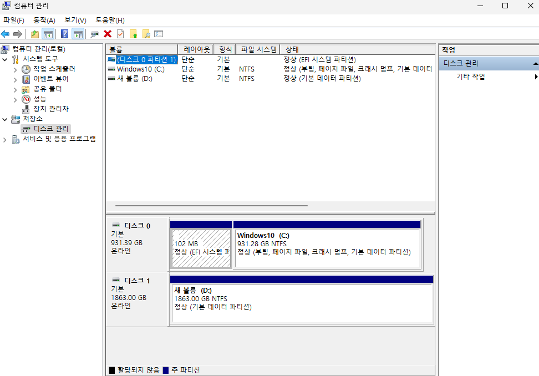Image resolution: width=539 pixels, height=376 pixels.
Task: Click the blue 주 파티션 legend swatch
Action: pyautogui.click(x=166, y=370)
